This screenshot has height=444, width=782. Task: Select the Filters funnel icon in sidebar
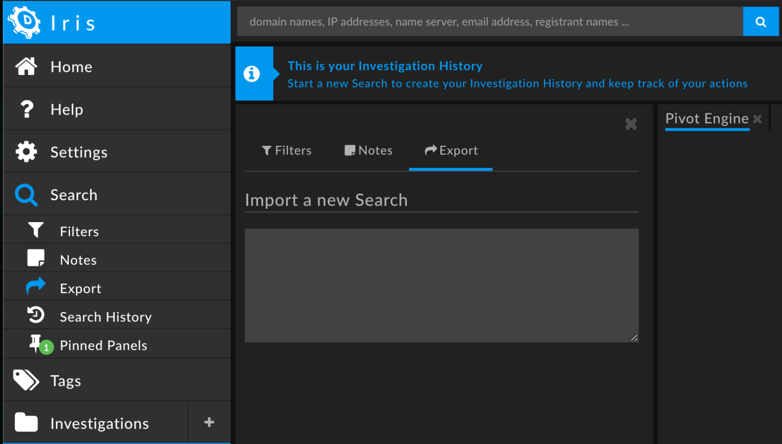36,230
